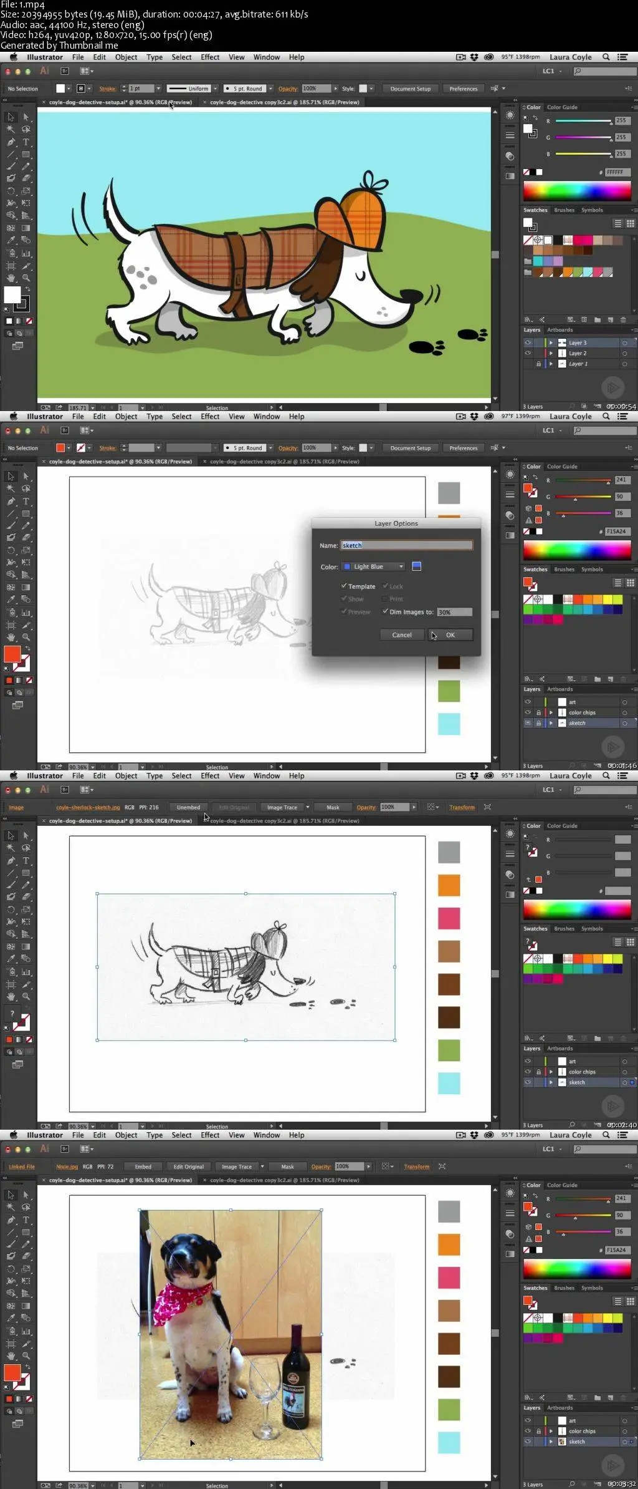The height and width of the screenshot is (1489, 638).
Task: Open 5 pt. Round brush dropdown, colored dog frame
Action: [x=270, y=89]
